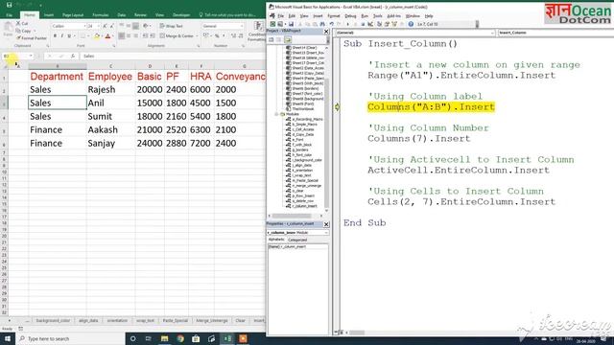Screen dimensions: 614x345
Task: Click the Decrease Font Size icon
Action: (111, 26)
